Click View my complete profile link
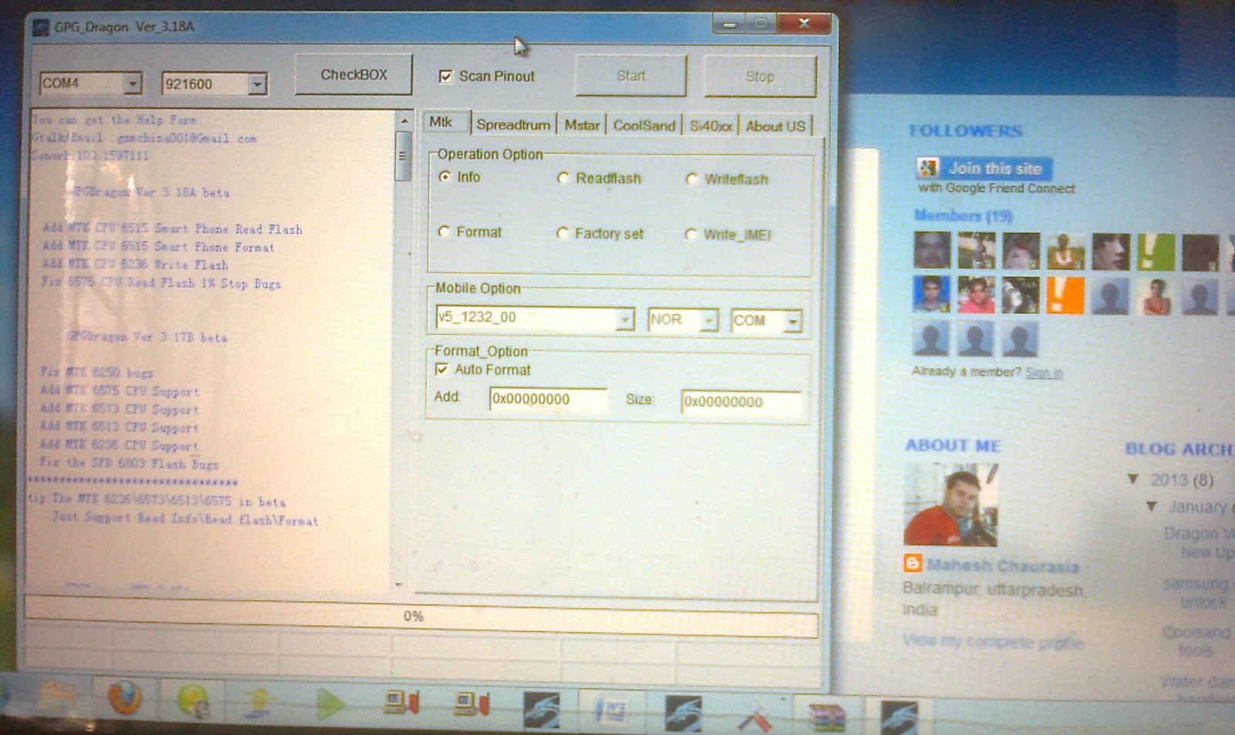 pyautogui.click(x=993, y=642)
